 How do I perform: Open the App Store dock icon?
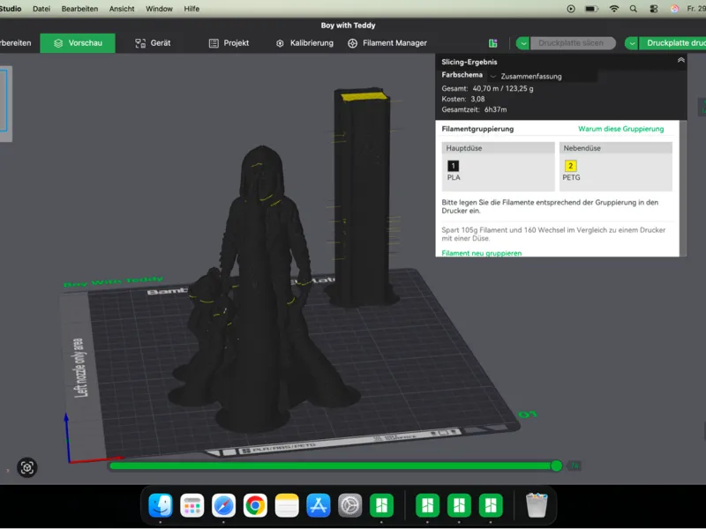pyautogui.click(x=319, y=505)
